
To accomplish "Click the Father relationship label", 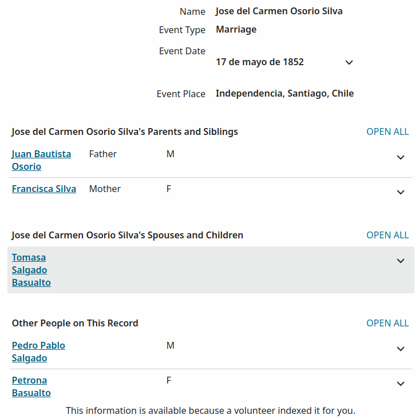I will [102, 154].
